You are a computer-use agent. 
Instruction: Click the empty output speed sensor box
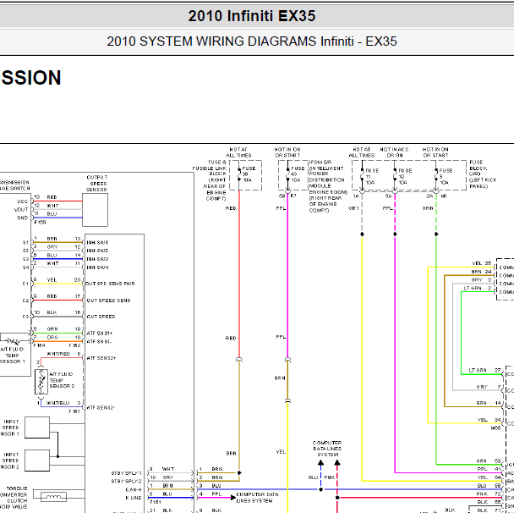point(95,210)
